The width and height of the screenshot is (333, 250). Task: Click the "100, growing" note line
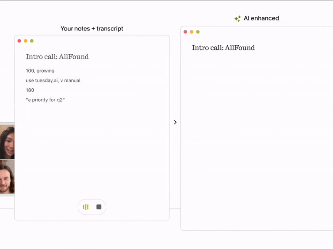click(40, 71)
